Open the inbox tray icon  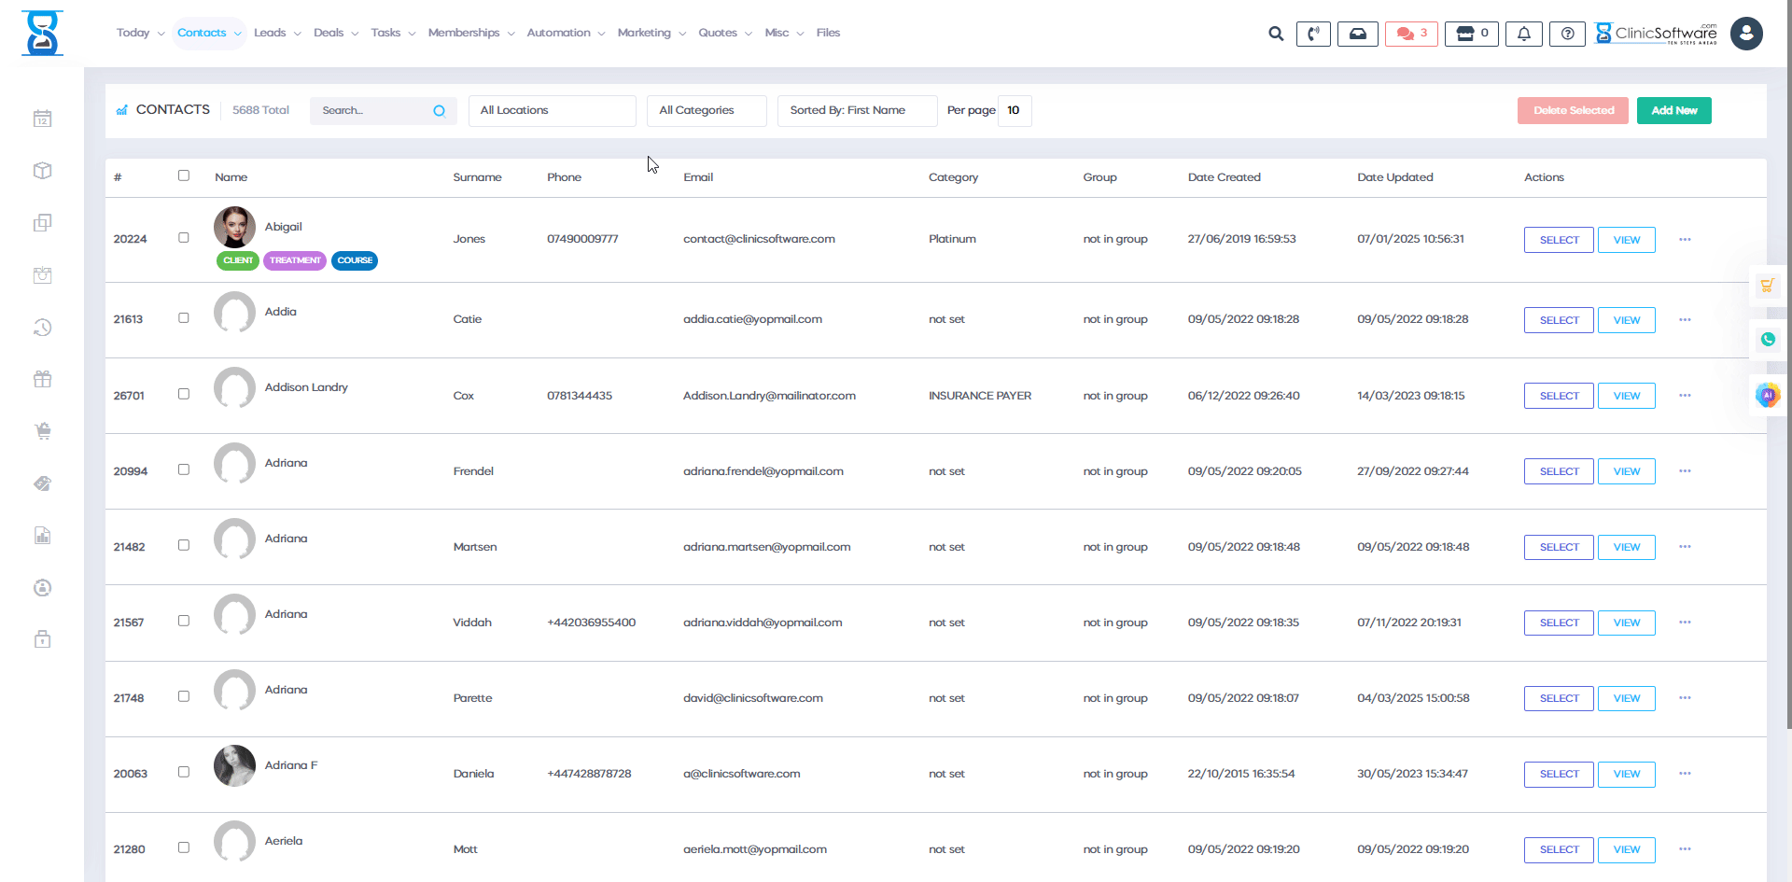(1358, 33)
